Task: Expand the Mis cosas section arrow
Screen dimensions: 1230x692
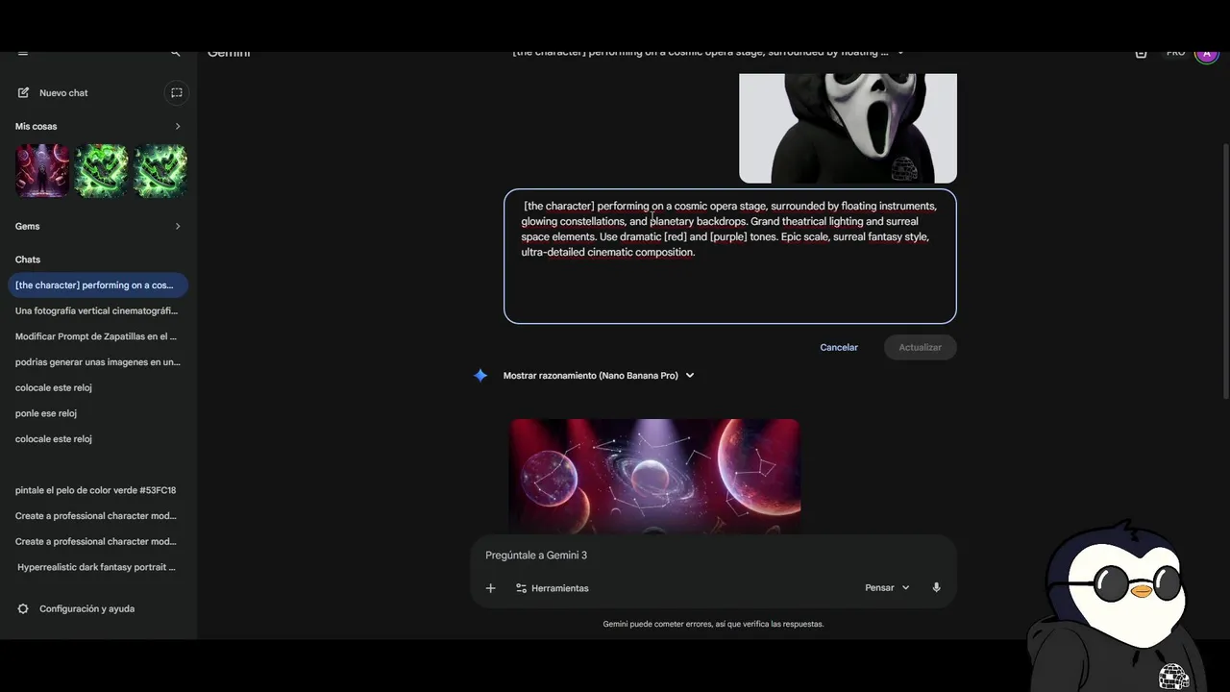Action: (x=177, y=126)
